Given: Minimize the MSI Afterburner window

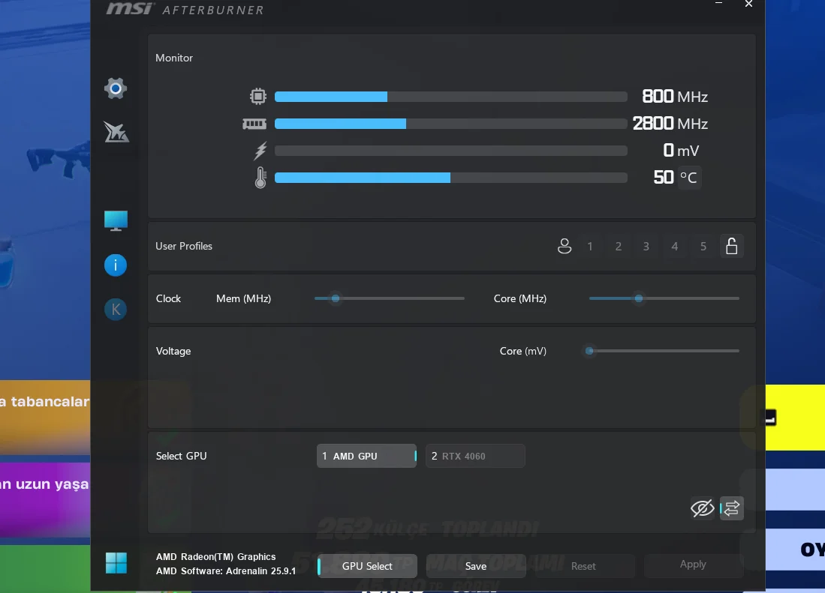Looking at the screenshot, I should pyautogui.click(x=718, y=4).
